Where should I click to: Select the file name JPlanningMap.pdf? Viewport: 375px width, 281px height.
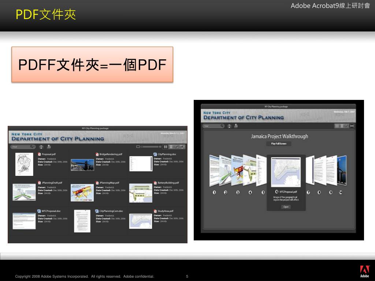109,183
